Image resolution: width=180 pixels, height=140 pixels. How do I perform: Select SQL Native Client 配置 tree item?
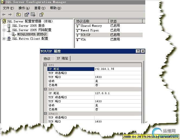[30, 39]
